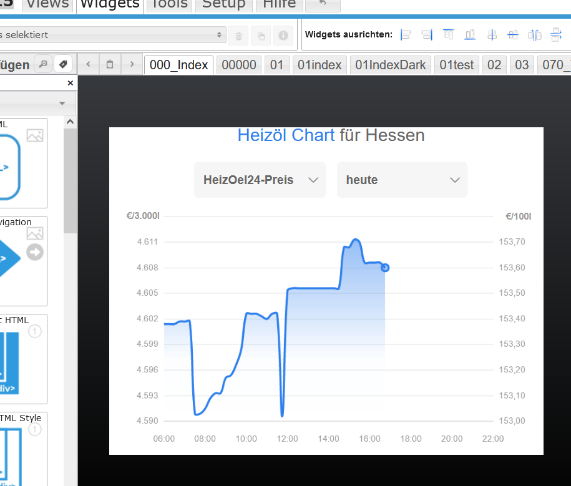The height and width of the screenshot is (486, 571).
Task: Click the arrow circle icon on the navigation widget
Action: tap(35, 252)
